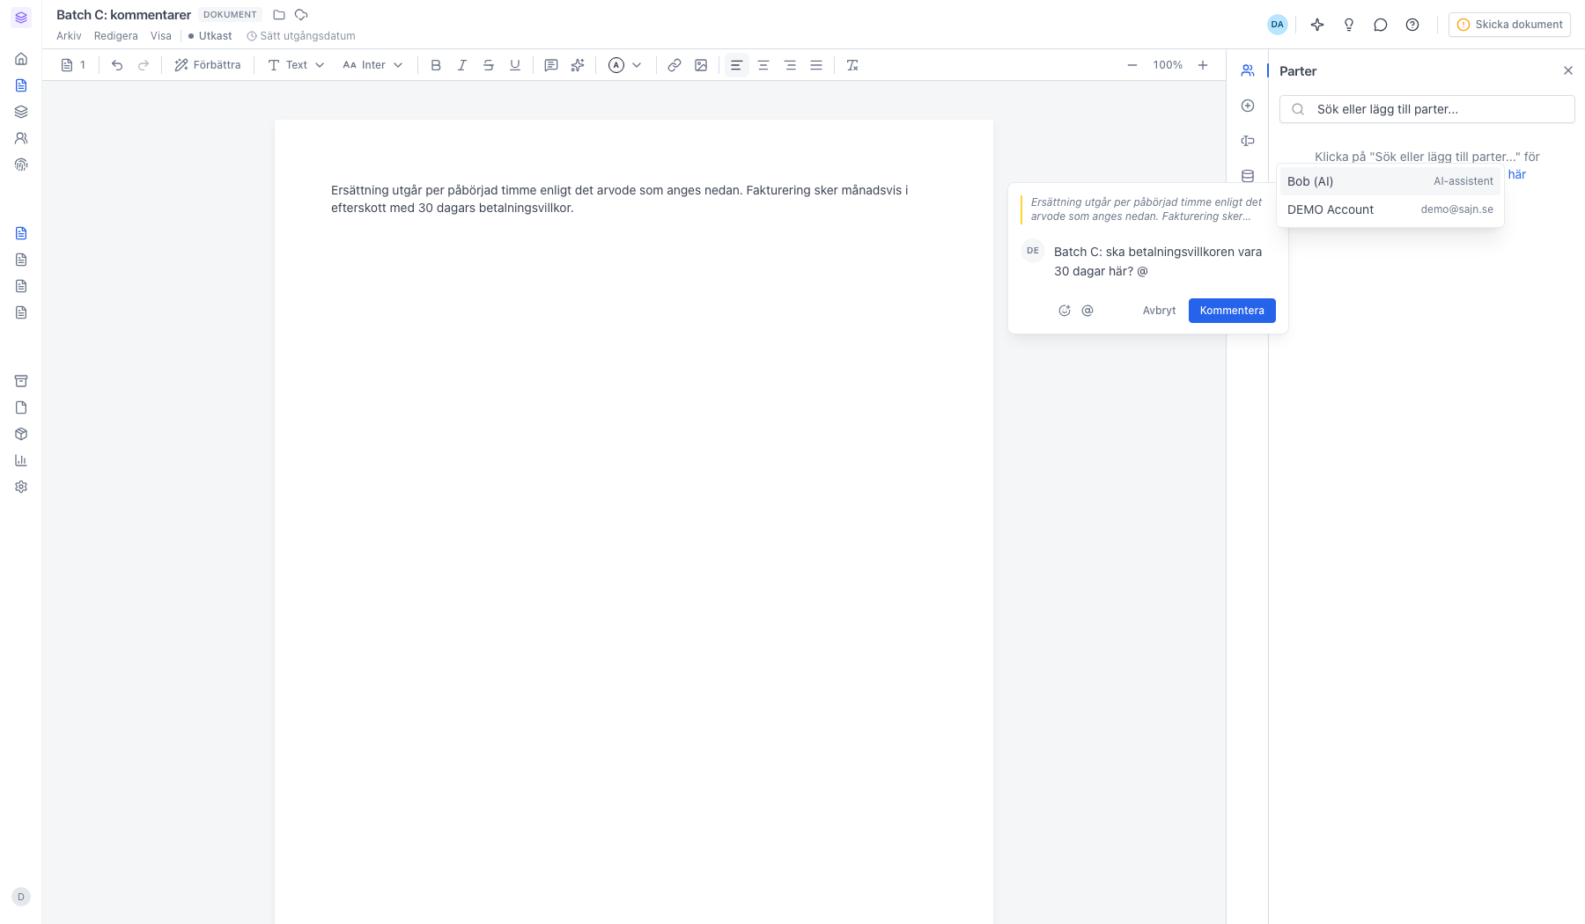Screen dimensions: 1585x924
Task: Cancel the comment with Avbryt
Action: 1159,311
